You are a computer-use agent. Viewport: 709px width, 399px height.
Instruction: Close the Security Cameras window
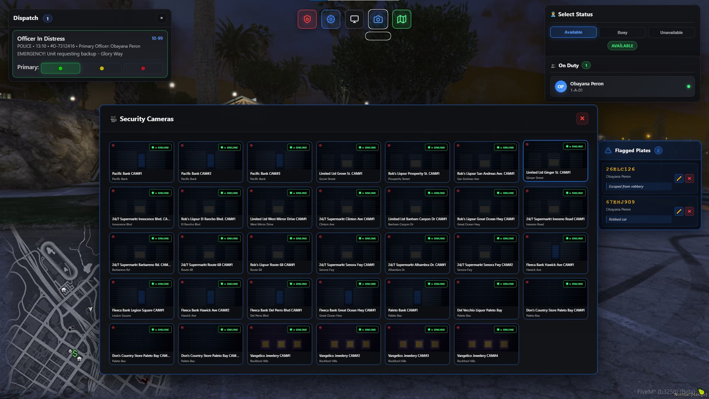582,119
